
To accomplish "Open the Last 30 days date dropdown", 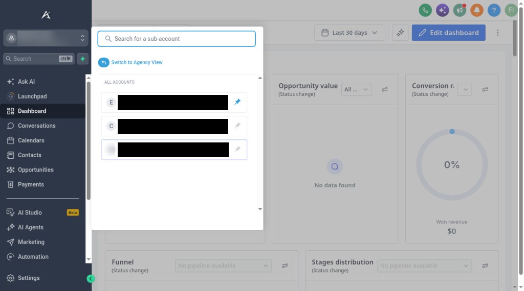I will click(350, 33).
